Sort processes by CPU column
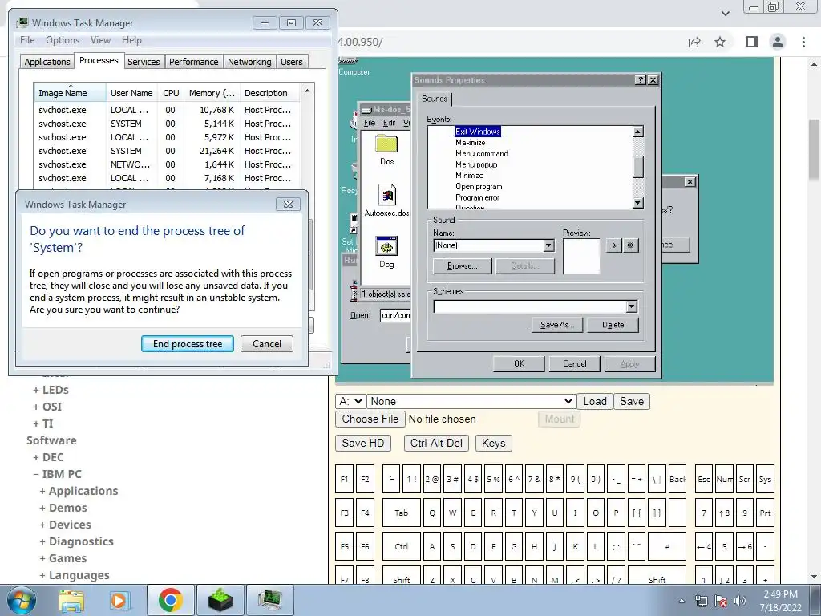Image resolution: width=821 pixels, height=616 pixels. click(x=171, y=93)
